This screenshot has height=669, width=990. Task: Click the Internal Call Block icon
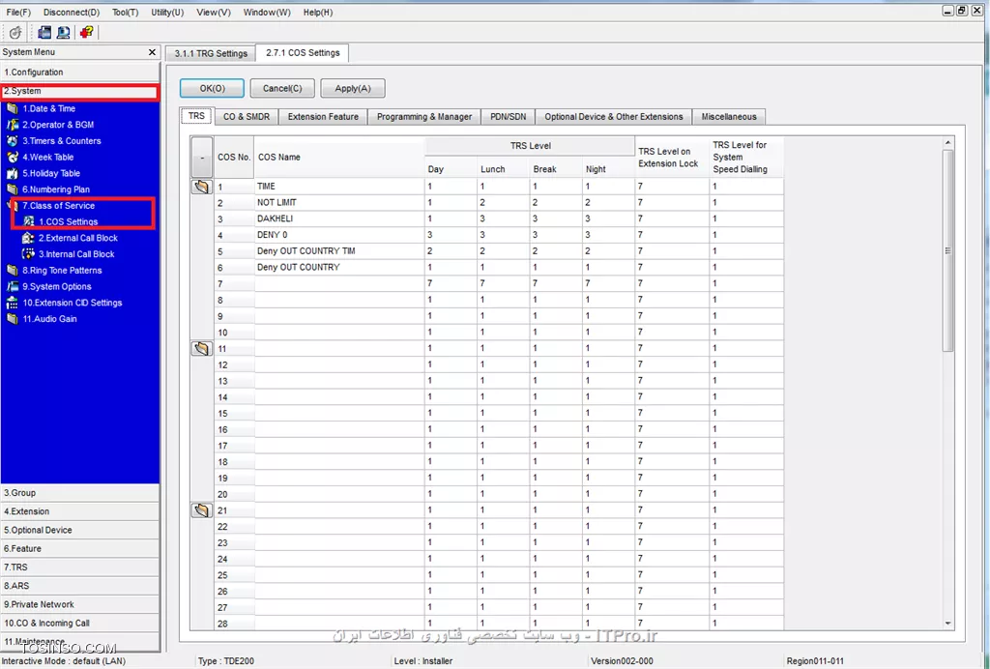28,254
